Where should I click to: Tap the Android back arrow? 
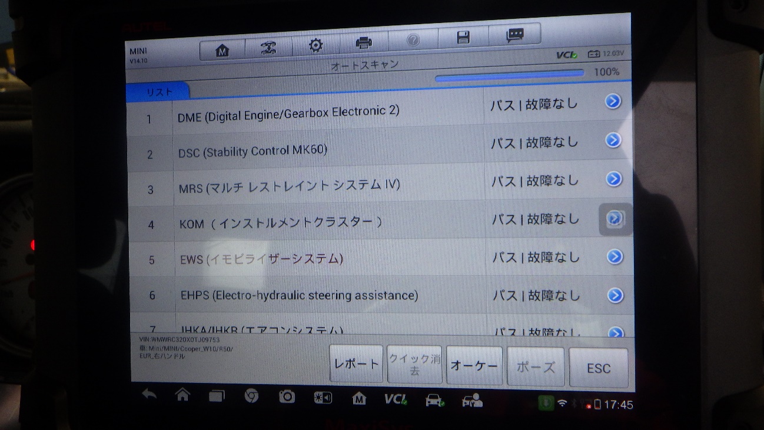coord(149,395)
